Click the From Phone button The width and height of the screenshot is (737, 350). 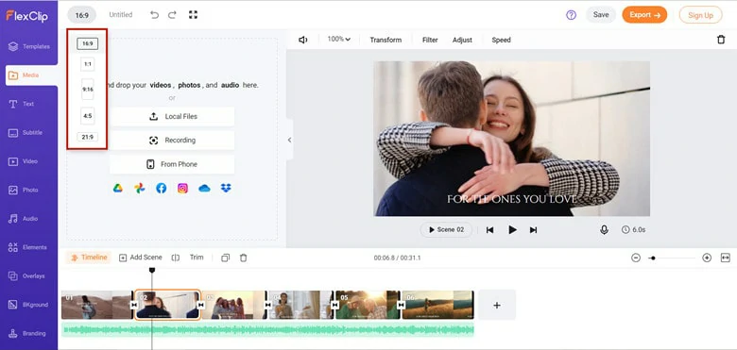(172, 164)
